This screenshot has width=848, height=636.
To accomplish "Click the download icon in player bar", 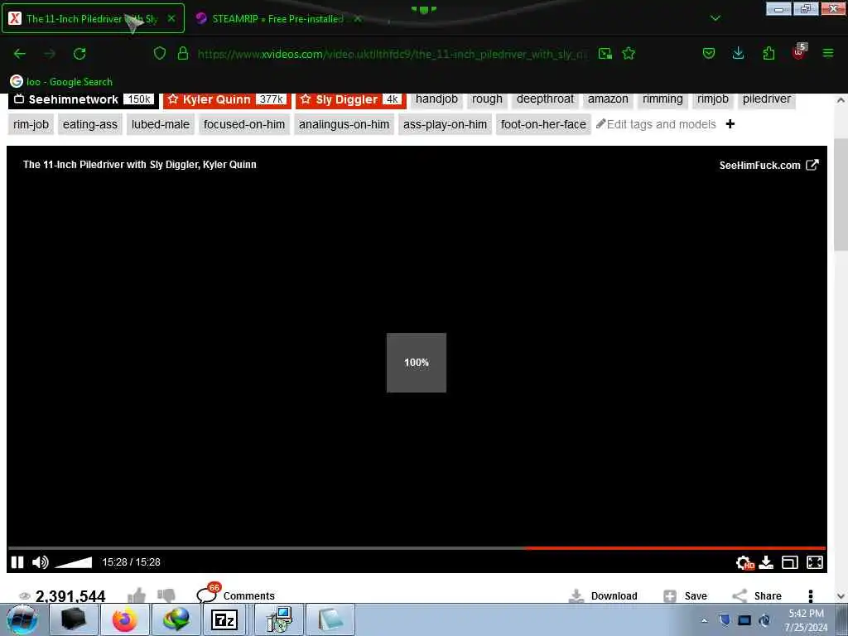I will [x=766, y=562].
